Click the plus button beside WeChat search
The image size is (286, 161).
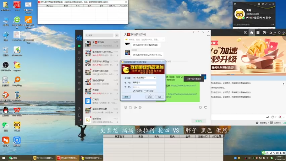point(117,35)
